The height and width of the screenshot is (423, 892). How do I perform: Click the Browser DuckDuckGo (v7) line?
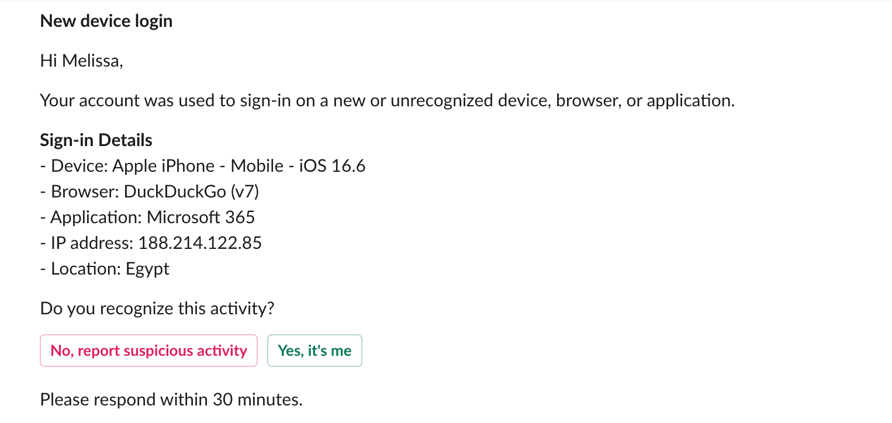150,192
